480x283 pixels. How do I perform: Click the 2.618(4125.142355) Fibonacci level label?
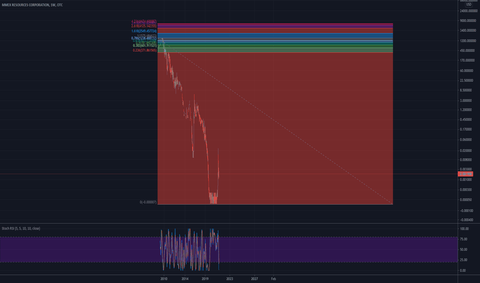pyautogui.click(x=144, y=26)
